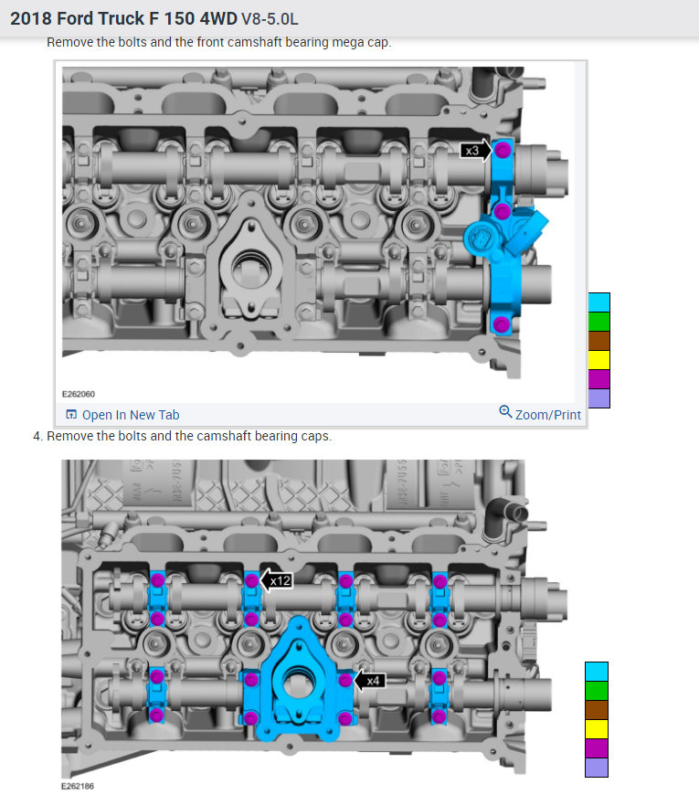Select cyan swatch beside first diagram

tap(599, 302)
